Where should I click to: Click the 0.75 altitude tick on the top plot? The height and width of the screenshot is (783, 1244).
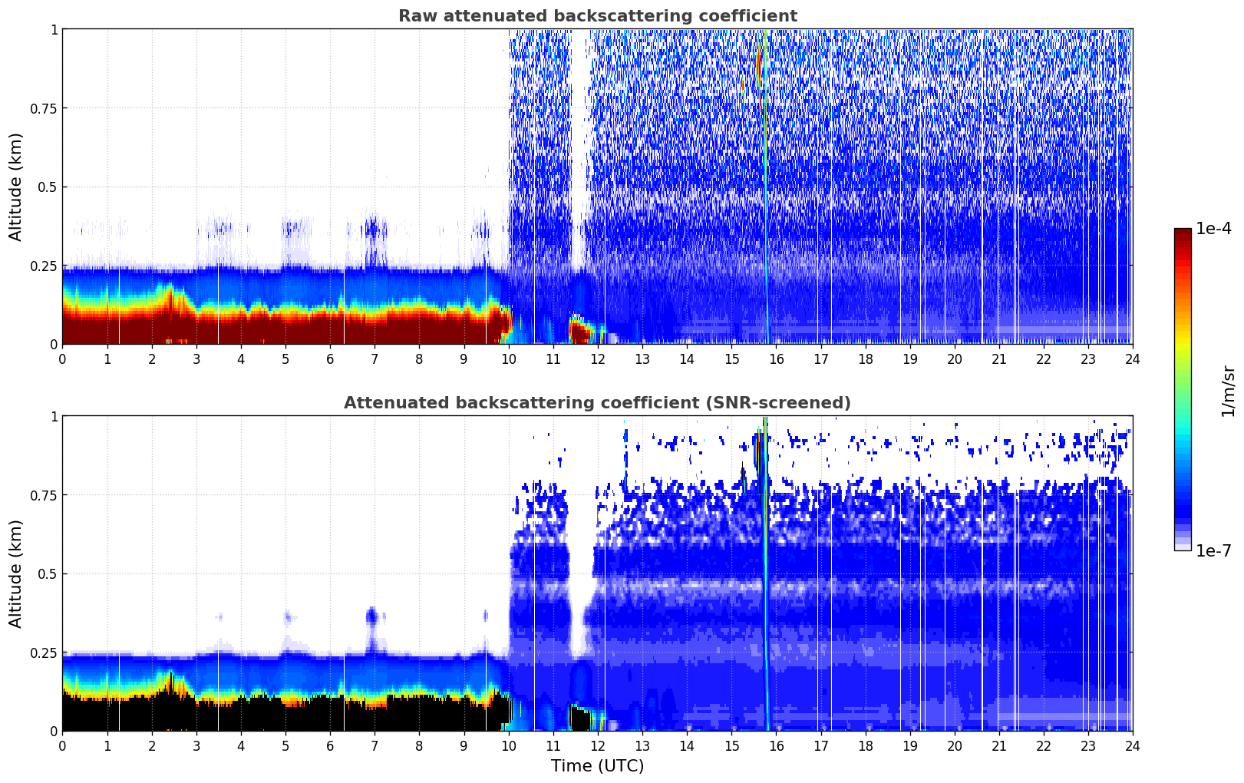click(43, 108)
